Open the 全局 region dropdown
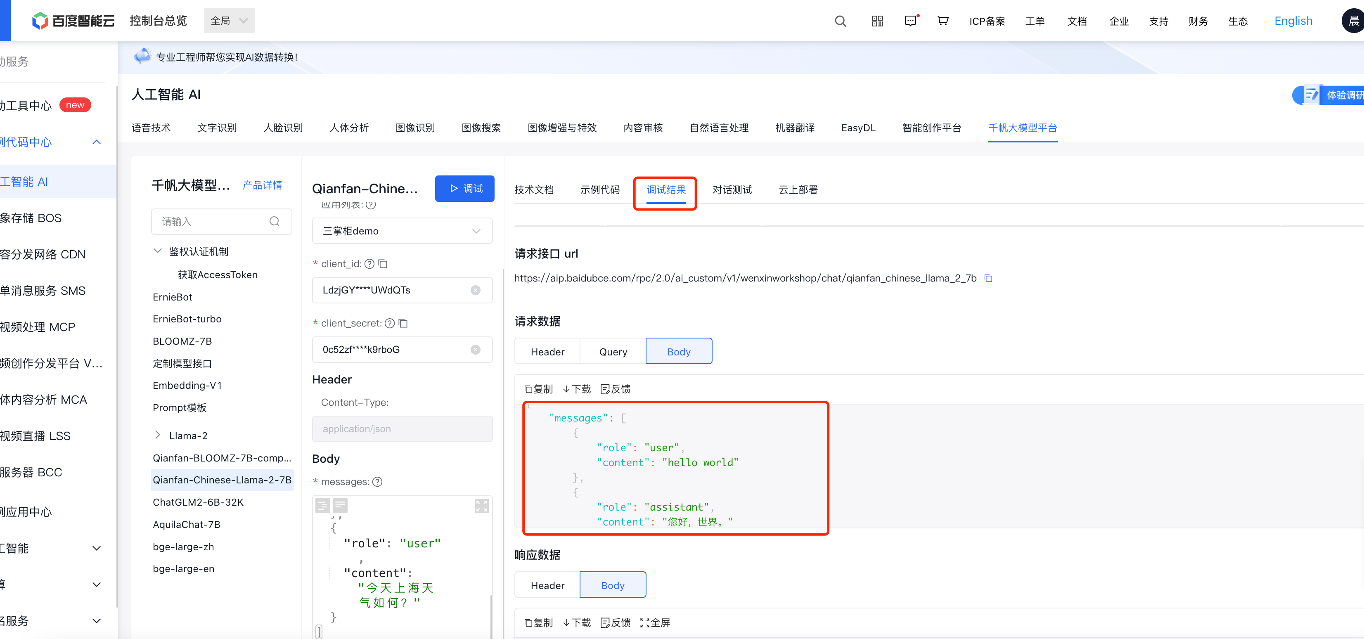The height and width of the screenshot is (639, 1364). [x=229, y=21]
